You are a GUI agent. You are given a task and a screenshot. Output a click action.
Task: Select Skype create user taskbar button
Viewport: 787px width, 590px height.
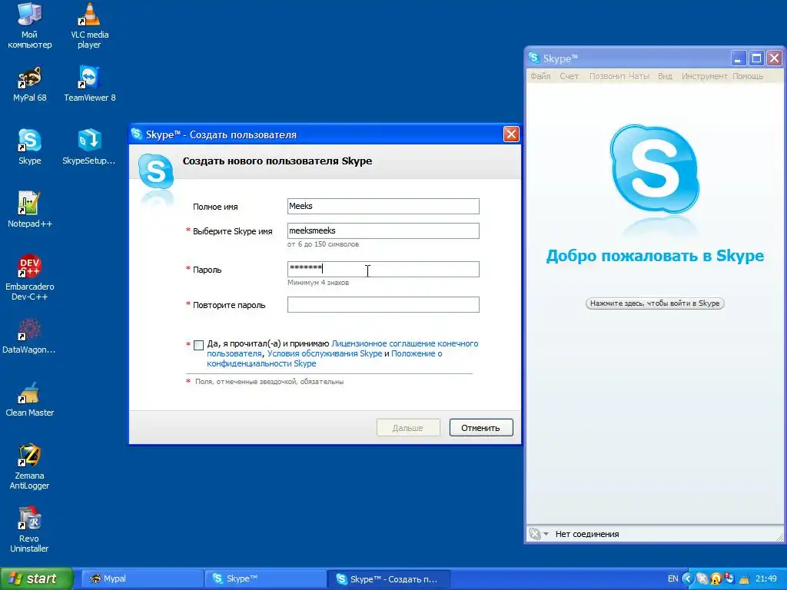pyautogui.click(x=388, y=579)
